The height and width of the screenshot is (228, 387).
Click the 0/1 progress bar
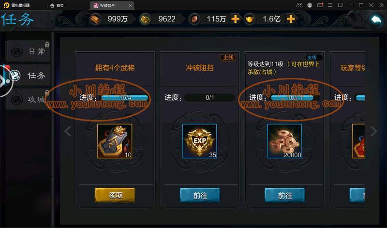pos(209,98)
